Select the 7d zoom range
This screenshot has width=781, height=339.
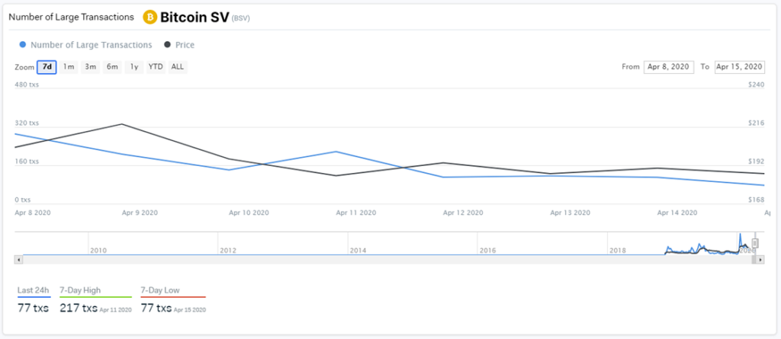(x=47, y=67)
